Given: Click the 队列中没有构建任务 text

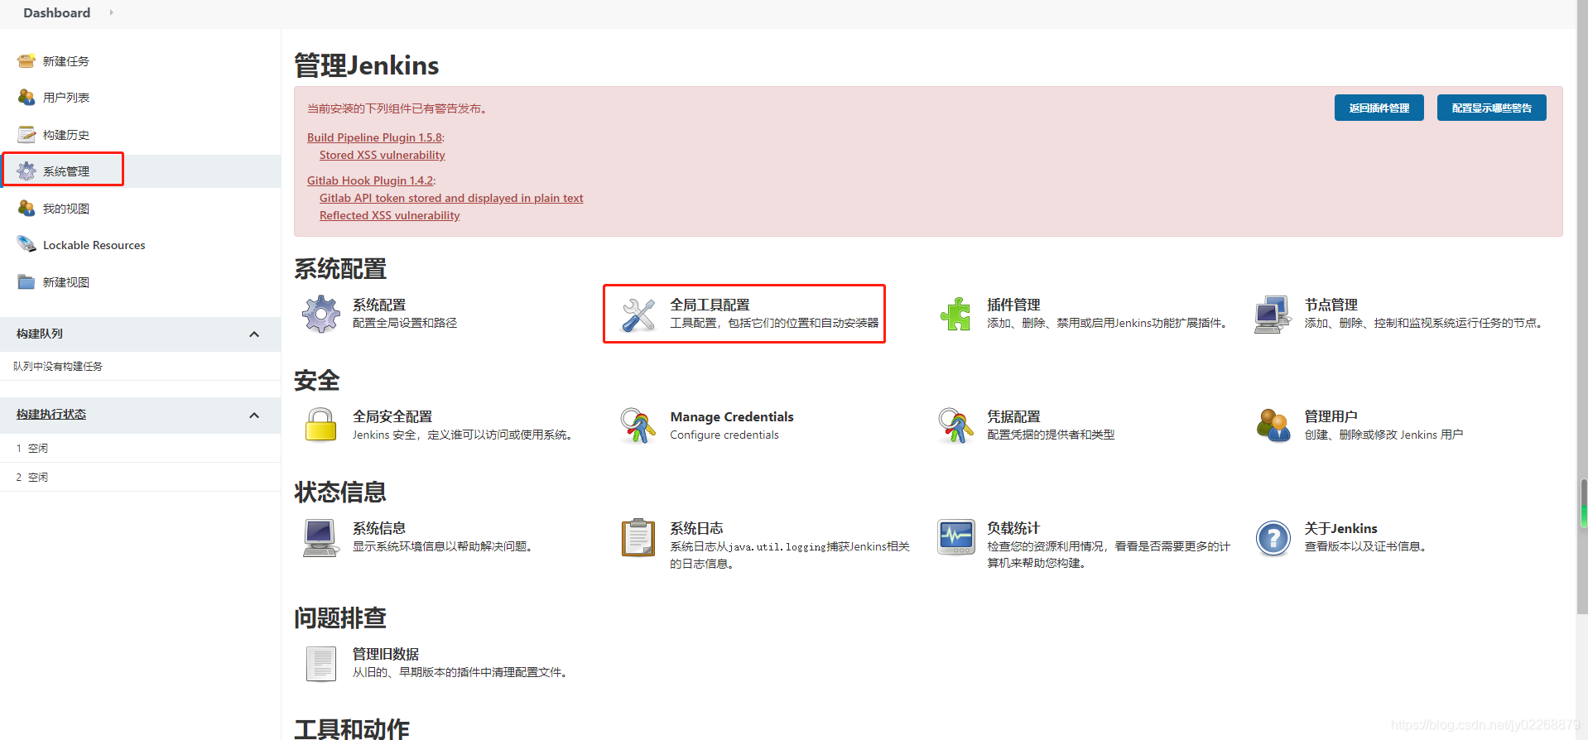Looking at the screenshot, I should tap(58, 366).
